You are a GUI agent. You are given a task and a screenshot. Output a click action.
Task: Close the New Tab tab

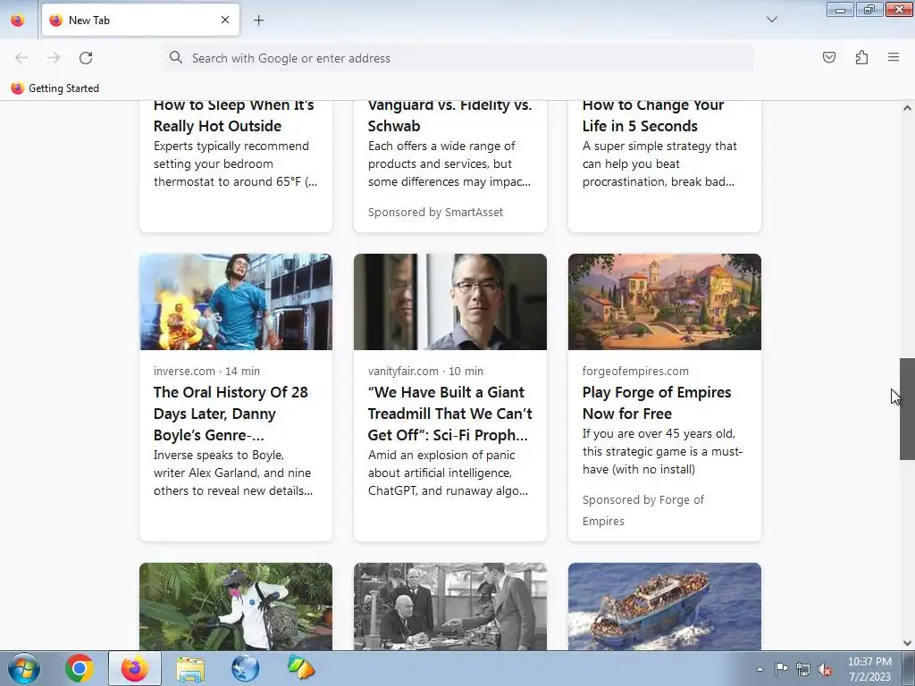point(224,20)
